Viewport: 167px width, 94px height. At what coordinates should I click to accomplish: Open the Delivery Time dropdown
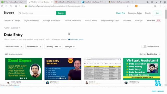pyautogui.click(x=53, y=46)
